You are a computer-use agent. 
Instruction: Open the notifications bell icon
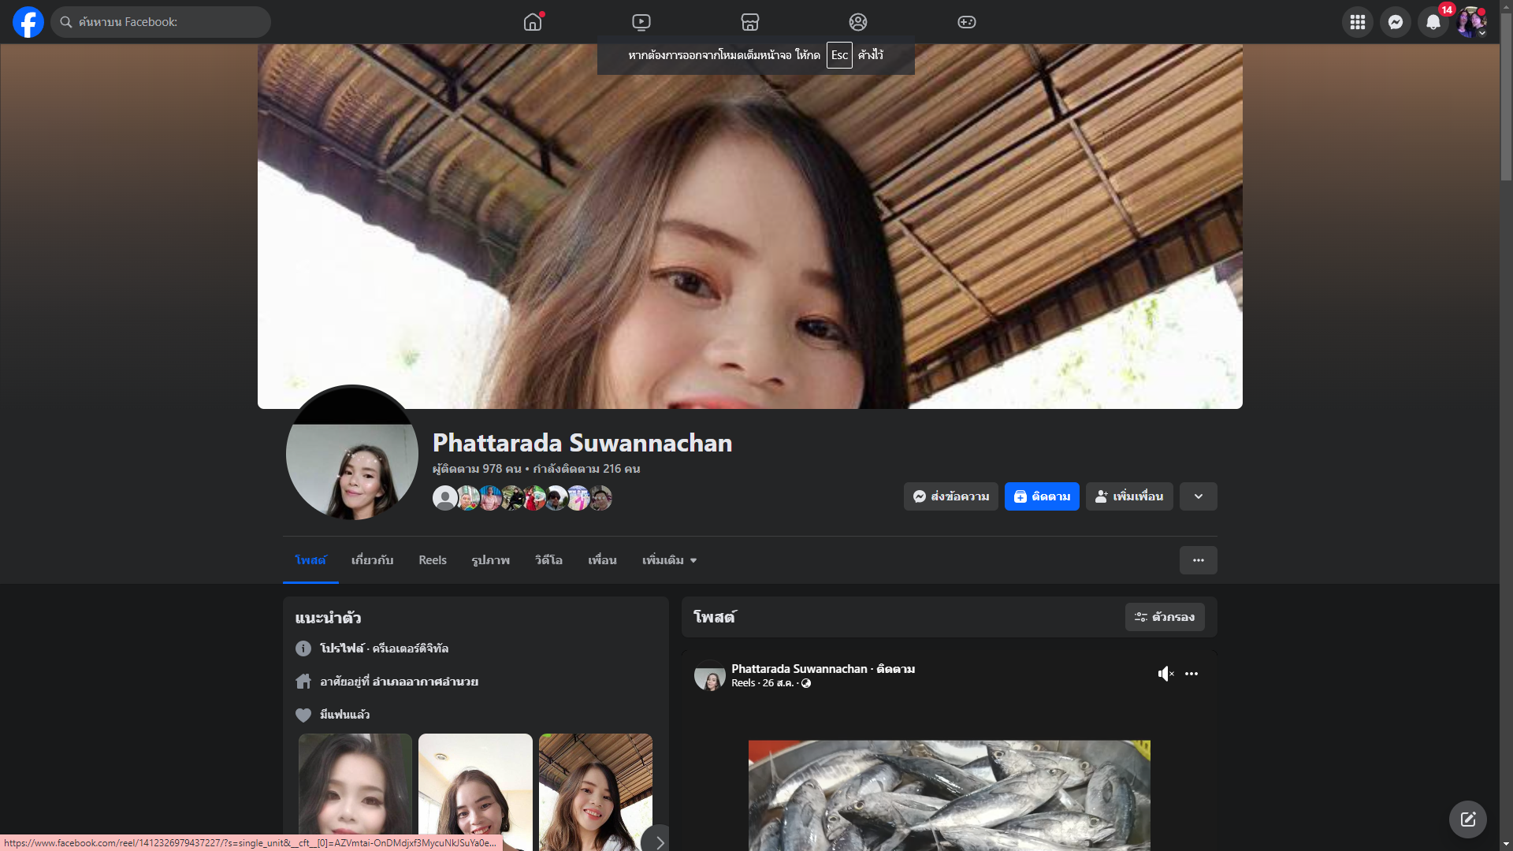pyautogui.click(x=1433, y=22)
